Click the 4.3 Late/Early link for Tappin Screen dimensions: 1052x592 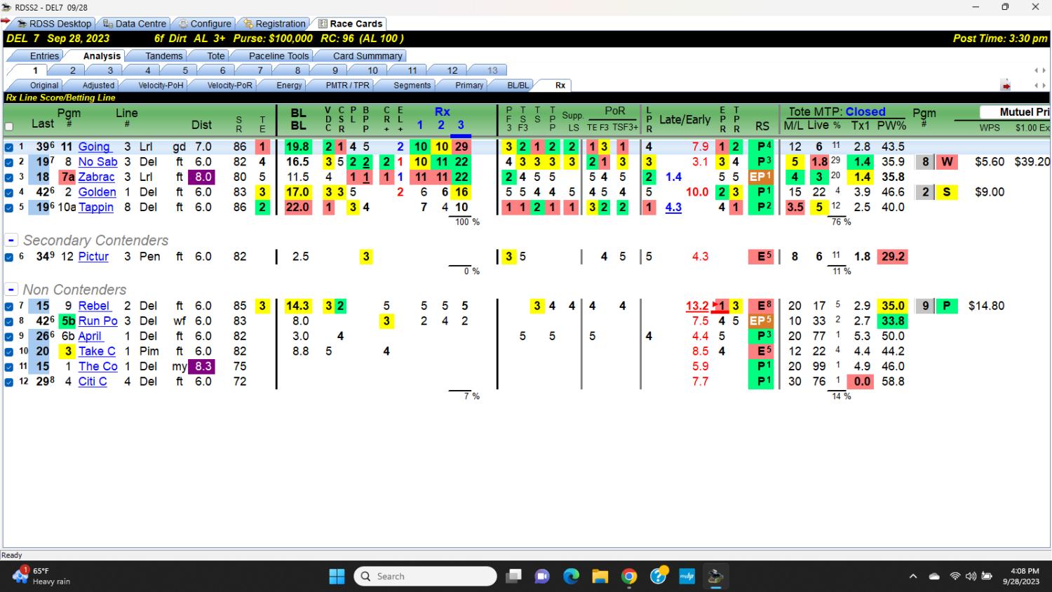click(673, 208)
